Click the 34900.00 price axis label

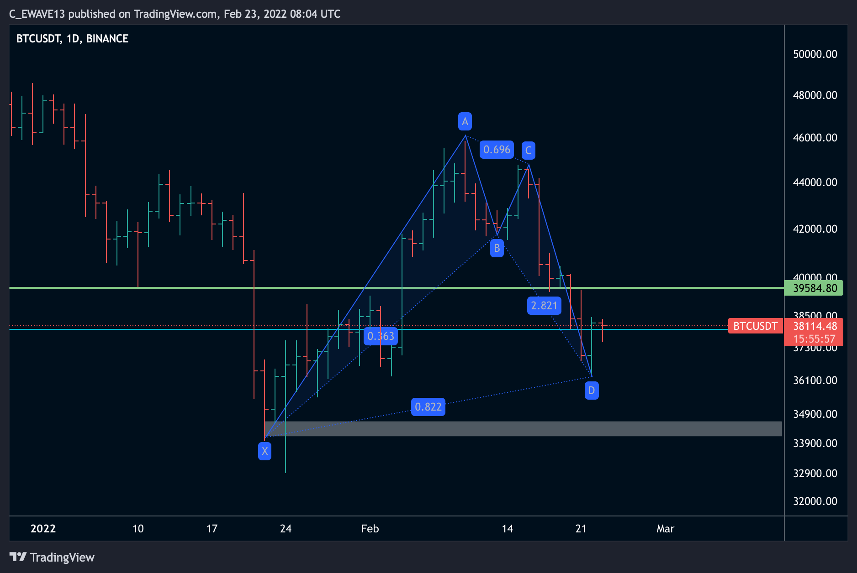[815, 414]
